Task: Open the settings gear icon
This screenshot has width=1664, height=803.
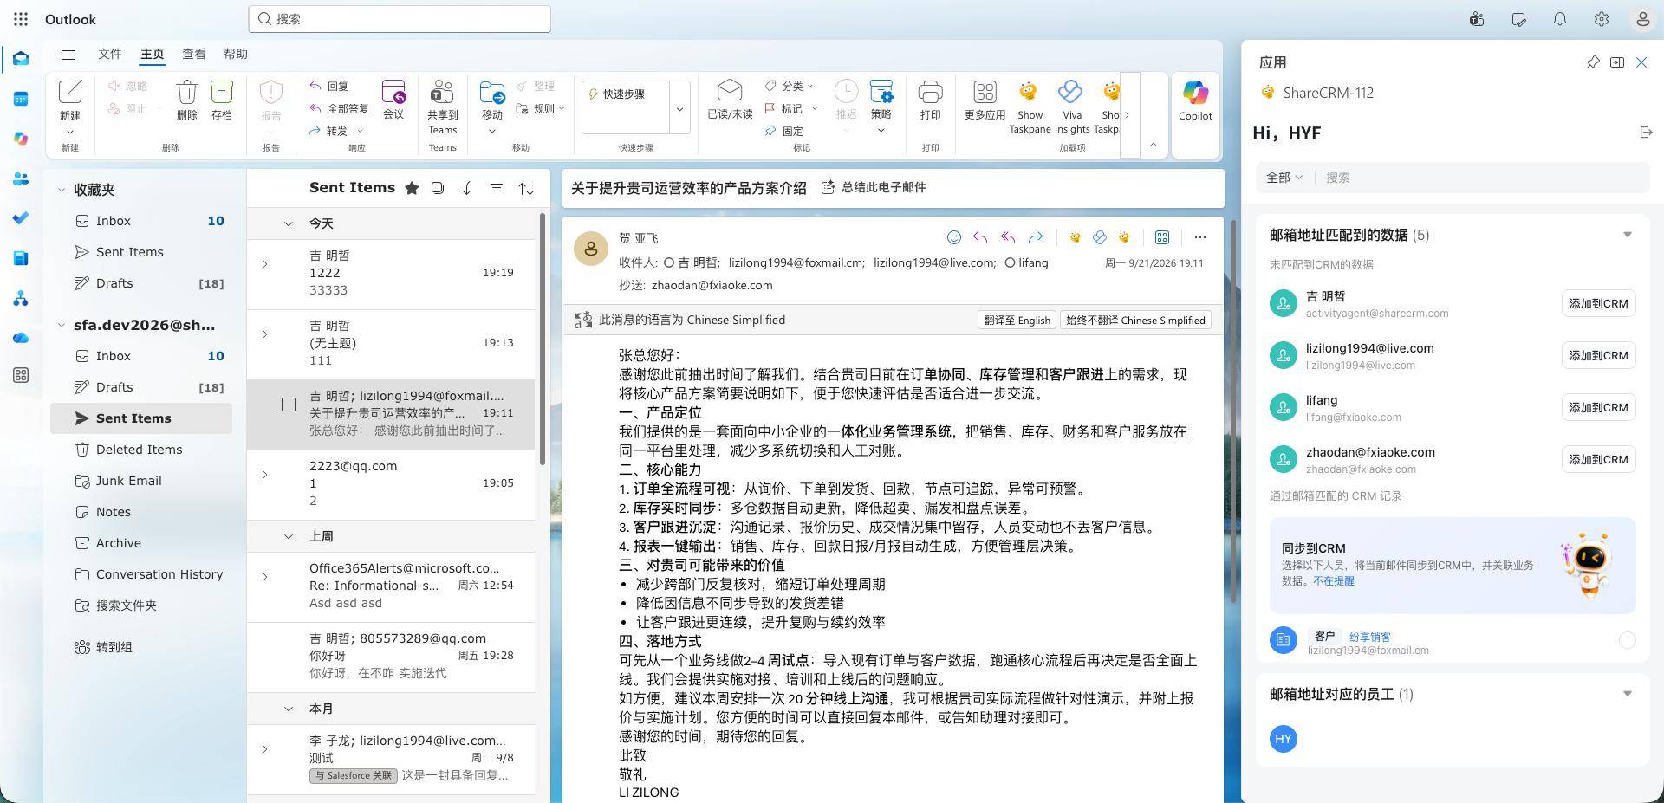Action: [x=1602, y=19]
